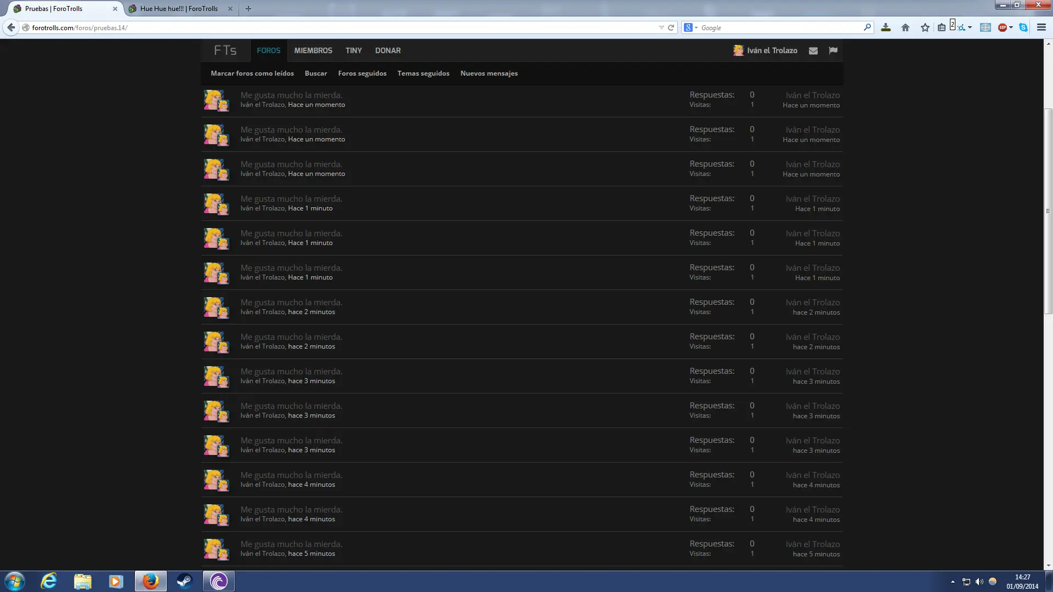Click the network tray icon
The height and width of the screenshot is (592, 1053).
coord(966,582)
